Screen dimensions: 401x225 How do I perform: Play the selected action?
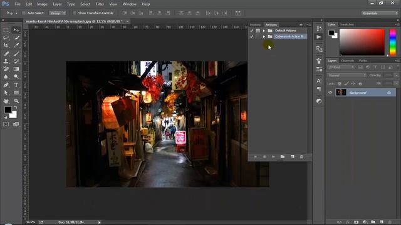click(x=273, y=157)
